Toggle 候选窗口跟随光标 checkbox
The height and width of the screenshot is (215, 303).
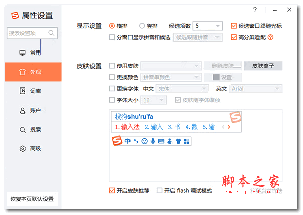point(234,26)
